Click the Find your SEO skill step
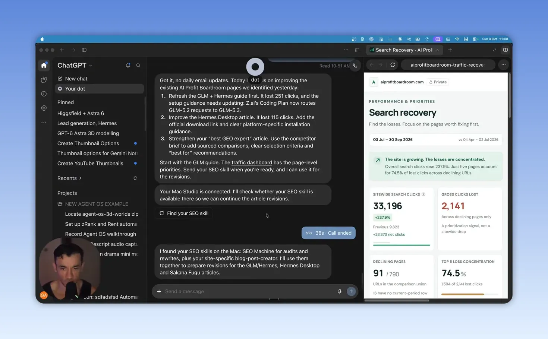548x339 pixels. click(184, 213)
